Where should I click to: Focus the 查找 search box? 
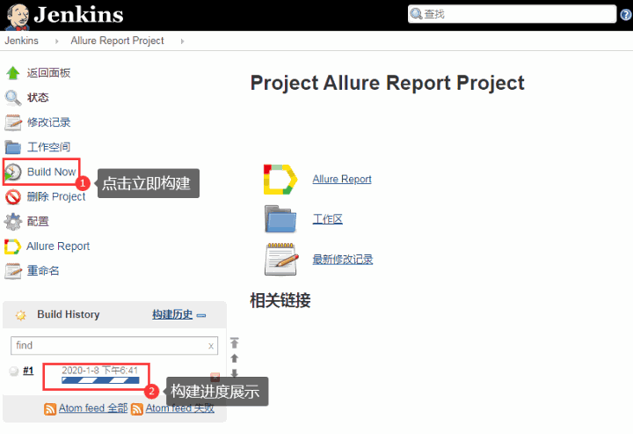512,14
